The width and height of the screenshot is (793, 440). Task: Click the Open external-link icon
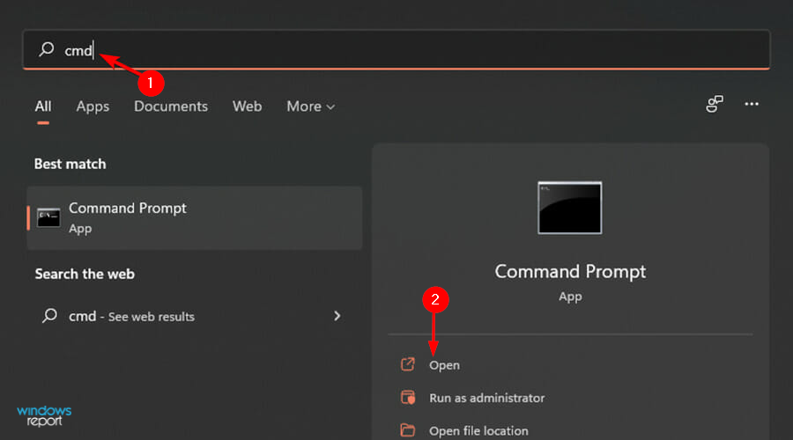click(x=407, y=364)
